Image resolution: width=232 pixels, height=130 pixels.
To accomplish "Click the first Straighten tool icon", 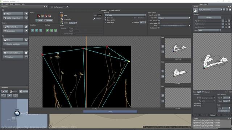I will tap(32, 30).
